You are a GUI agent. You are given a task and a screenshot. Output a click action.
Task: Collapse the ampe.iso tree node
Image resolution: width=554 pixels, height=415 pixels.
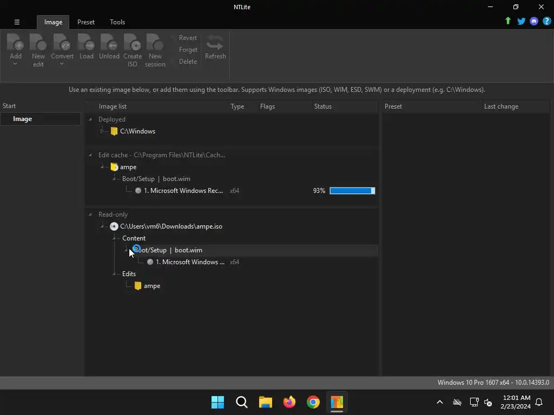[x=102, y=226]
